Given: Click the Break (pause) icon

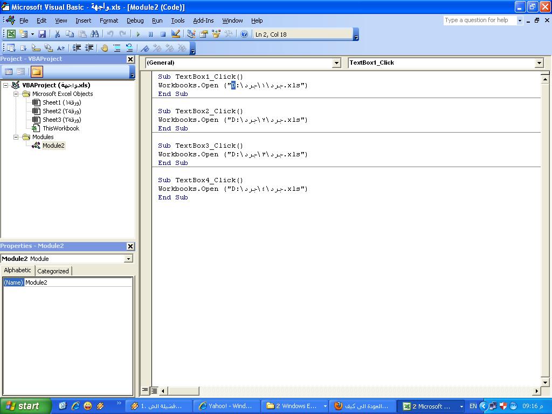Looking at the screenshot, I should click(151, 34).
